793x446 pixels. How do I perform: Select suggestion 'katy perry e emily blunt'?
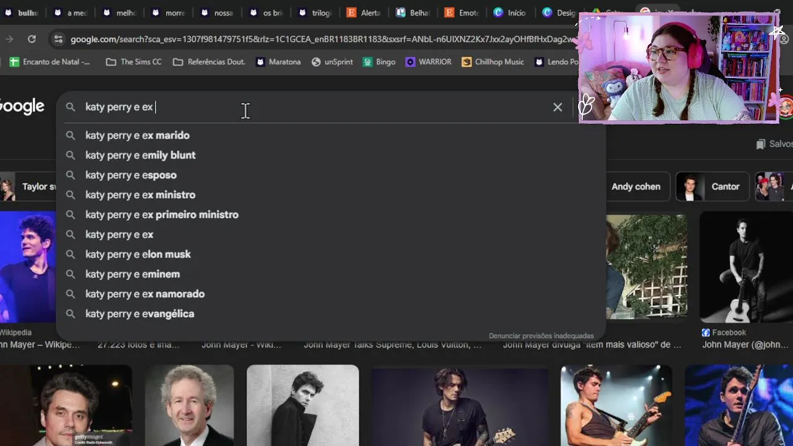click(x=330, y=155)
